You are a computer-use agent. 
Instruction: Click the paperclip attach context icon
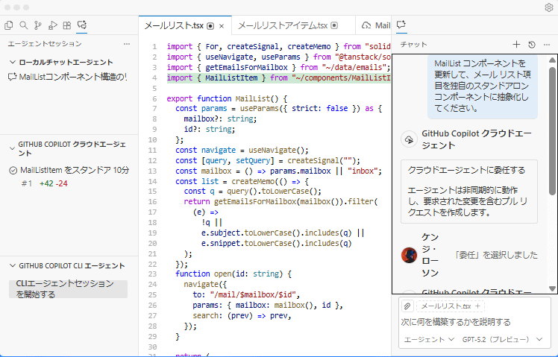point(407,306)
